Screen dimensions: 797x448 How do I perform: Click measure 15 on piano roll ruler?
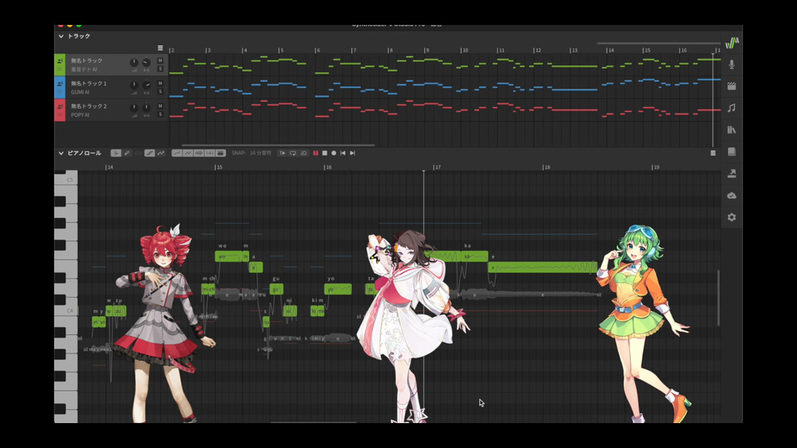pyautogui.click(x=218, y=167)
